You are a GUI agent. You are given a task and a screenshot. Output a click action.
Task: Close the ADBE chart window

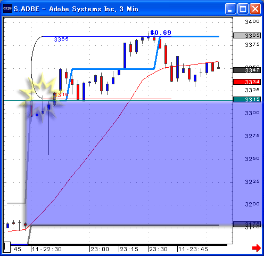pos(255,9)
